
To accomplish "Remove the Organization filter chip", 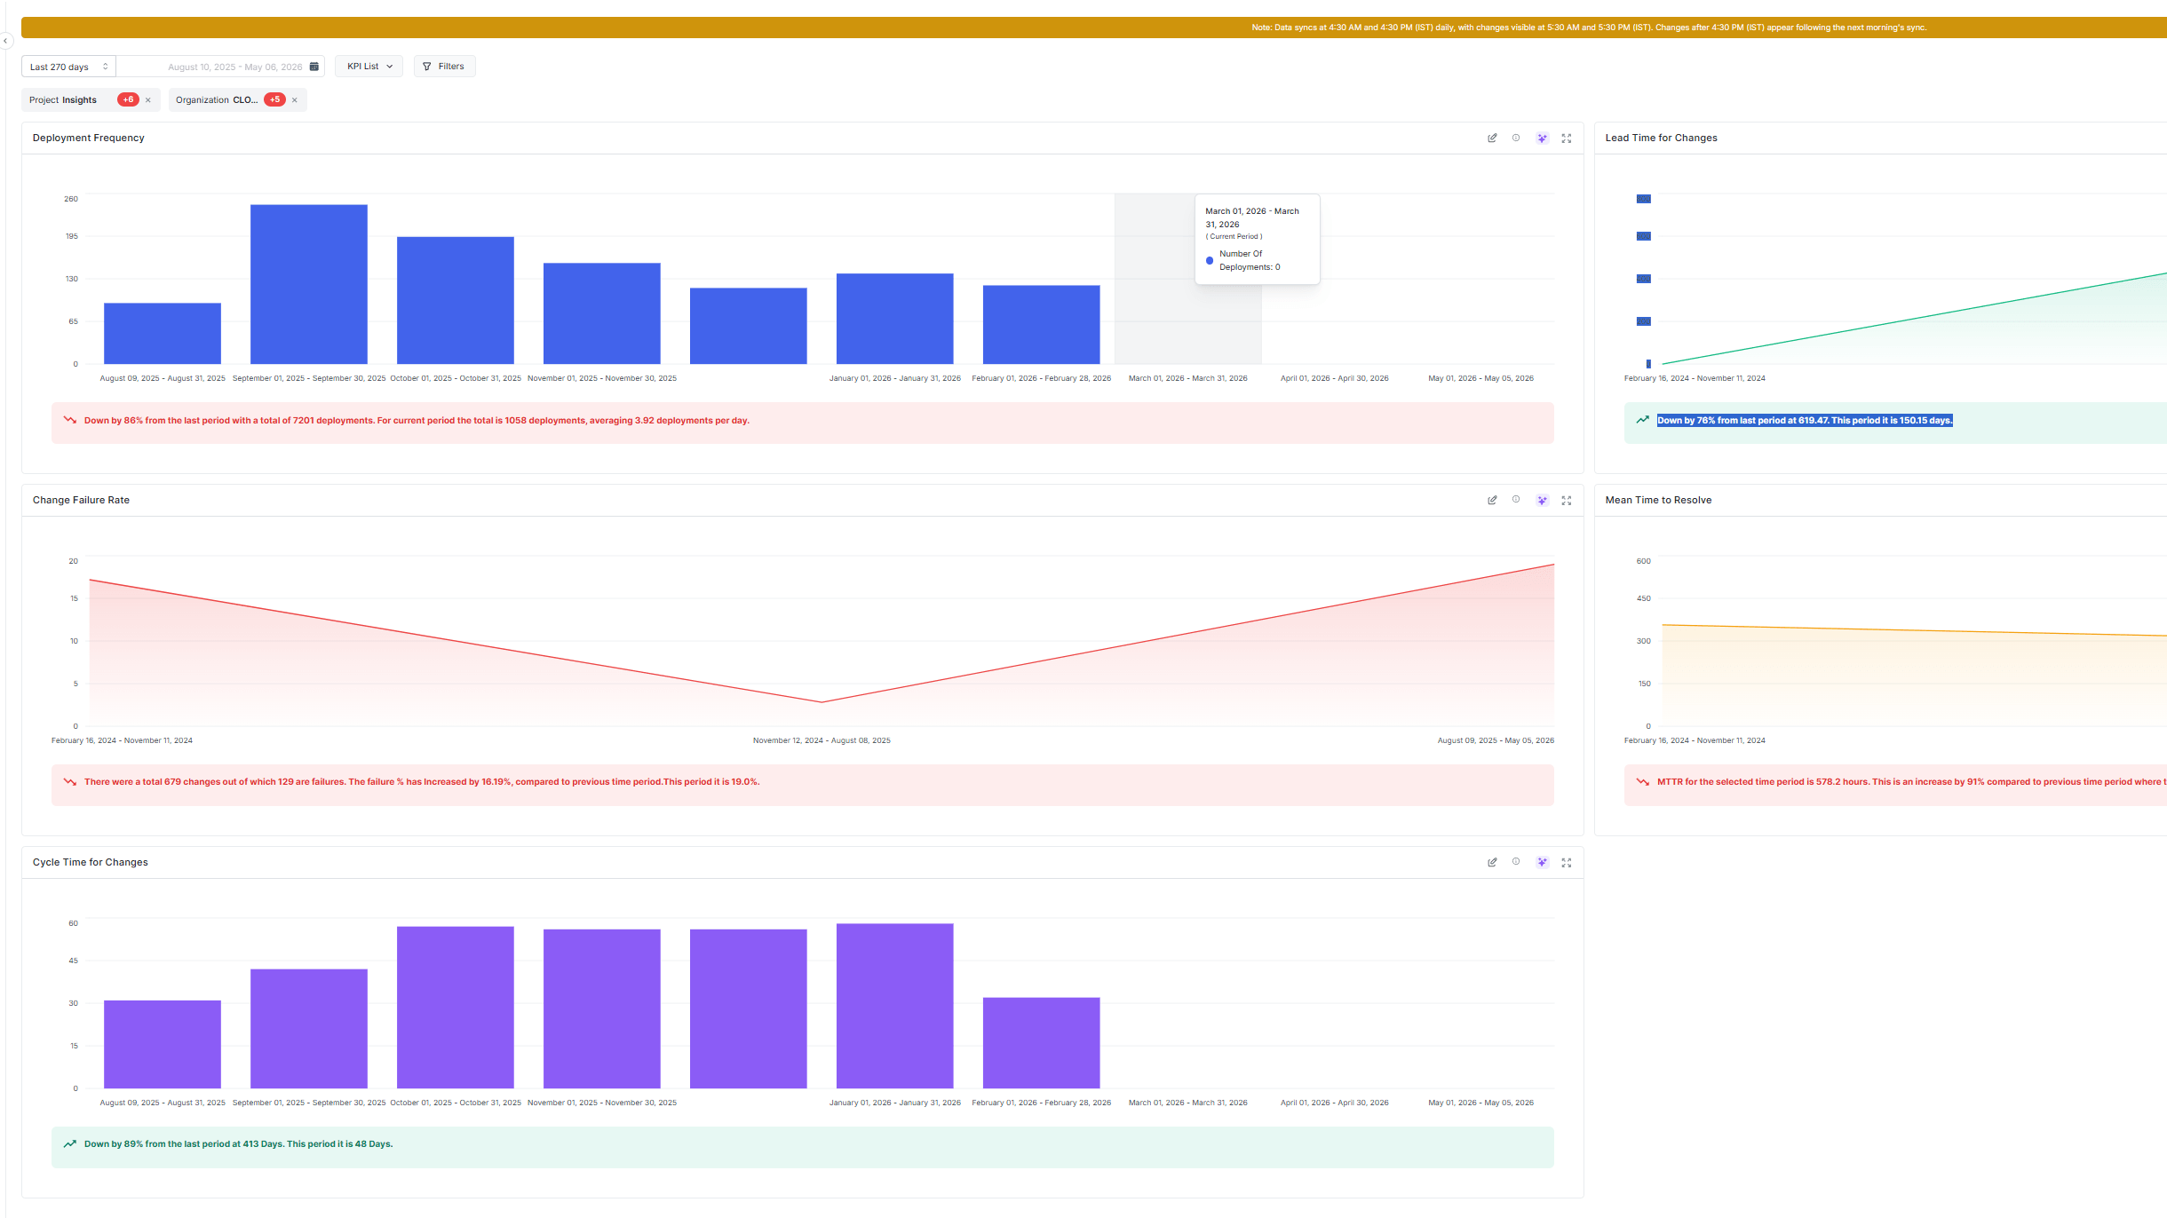I will pyautogui.click(x=295, y=100).
